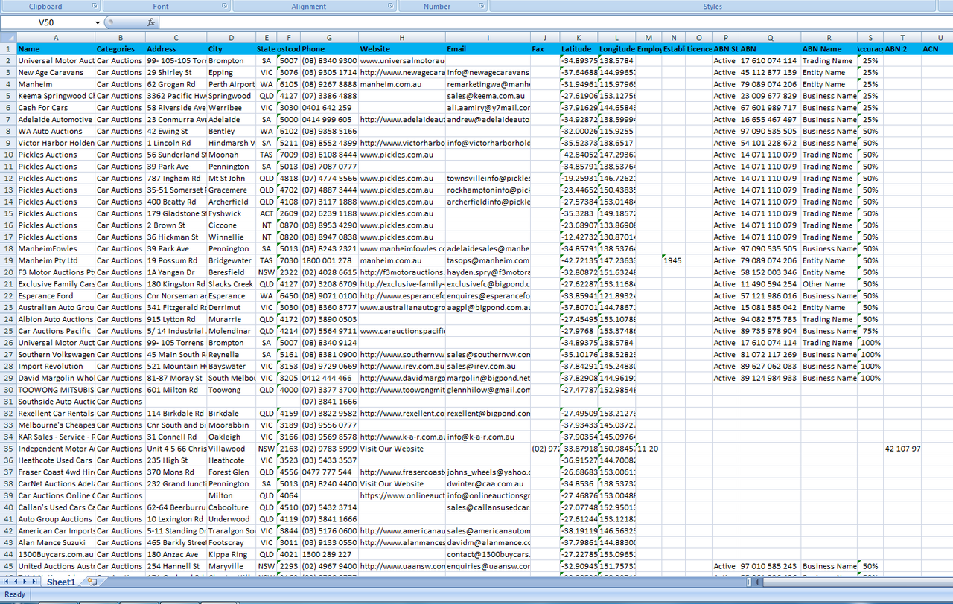Screen dimensions: 953x604
Task: Open Clipboard group dialog launcher
Action: tap(95, 6)
